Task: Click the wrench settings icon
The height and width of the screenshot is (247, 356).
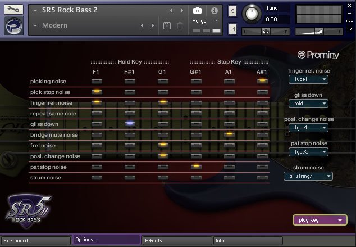Action: 14,10
